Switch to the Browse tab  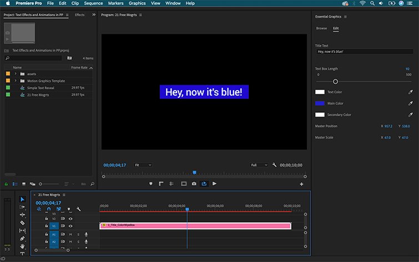click(321, 28)
